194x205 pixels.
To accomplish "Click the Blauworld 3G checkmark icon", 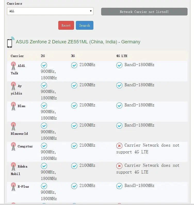I will pyautogui.click(x=74, y=126).
